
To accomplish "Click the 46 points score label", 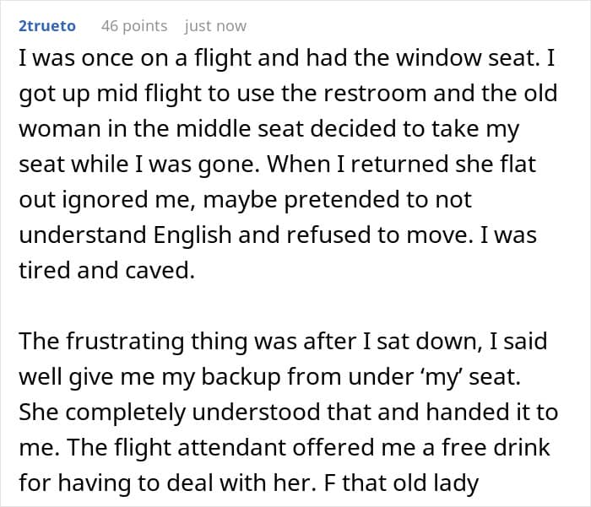I will coord(134,26).
